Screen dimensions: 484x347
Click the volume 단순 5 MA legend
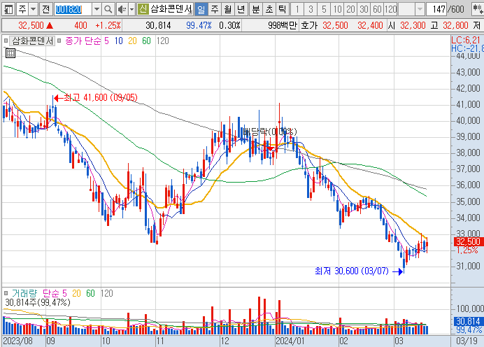55,293
